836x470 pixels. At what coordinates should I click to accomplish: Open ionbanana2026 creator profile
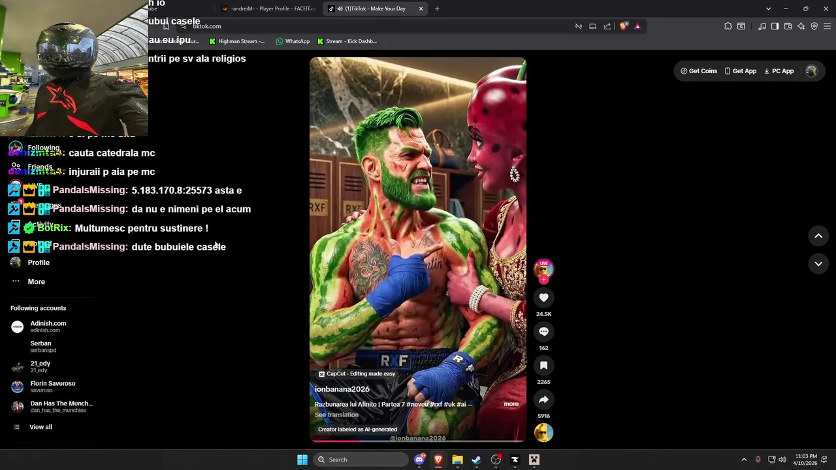tap(342, 389)
